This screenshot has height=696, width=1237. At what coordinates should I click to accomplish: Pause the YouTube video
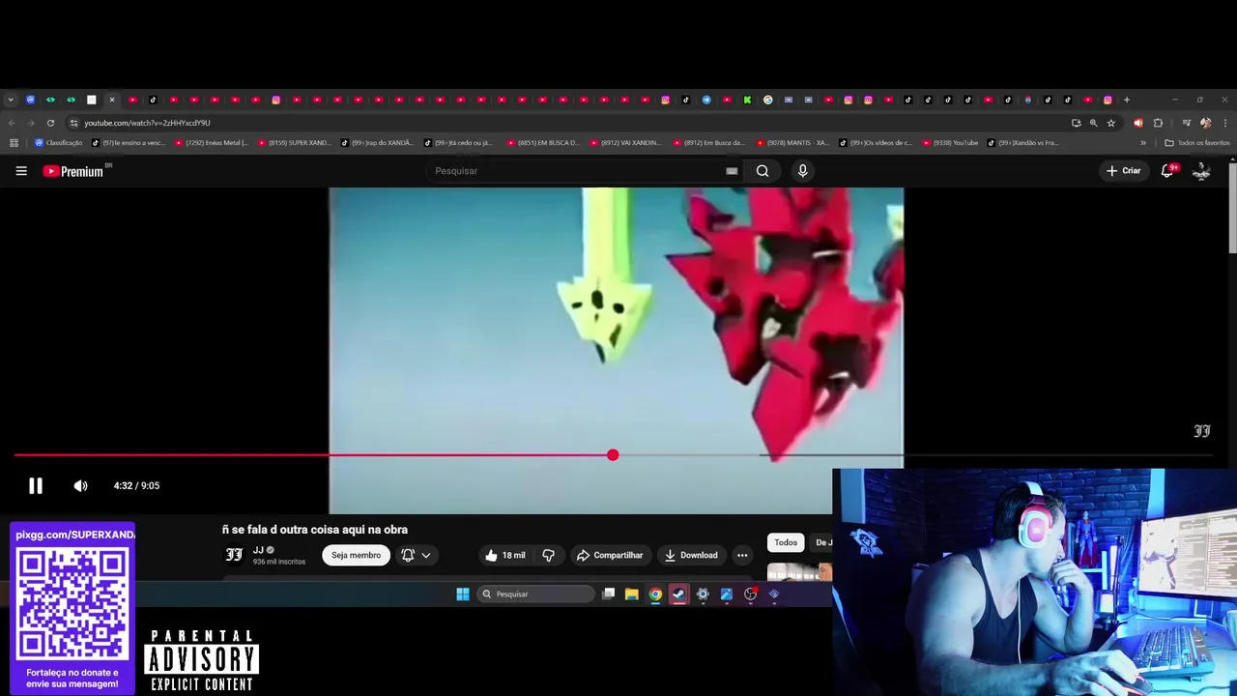point(35,486)
